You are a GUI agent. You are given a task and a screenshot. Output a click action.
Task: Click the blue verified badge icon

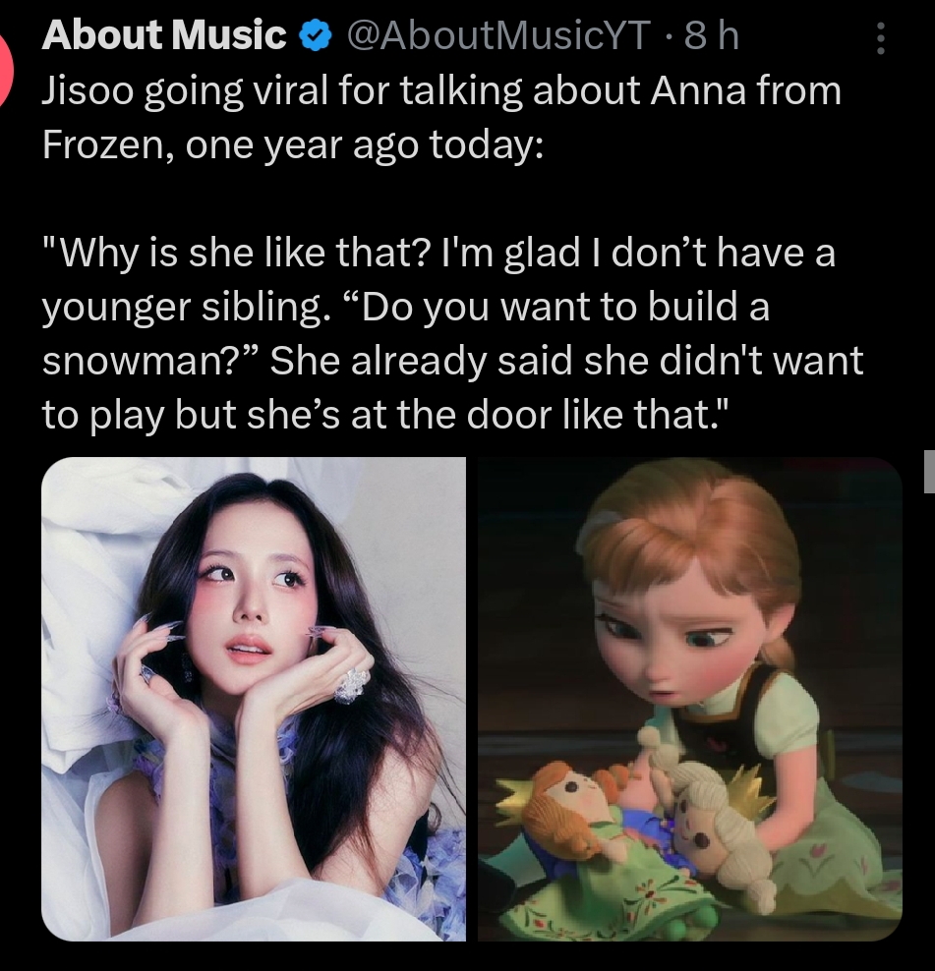tap(315, 37)
